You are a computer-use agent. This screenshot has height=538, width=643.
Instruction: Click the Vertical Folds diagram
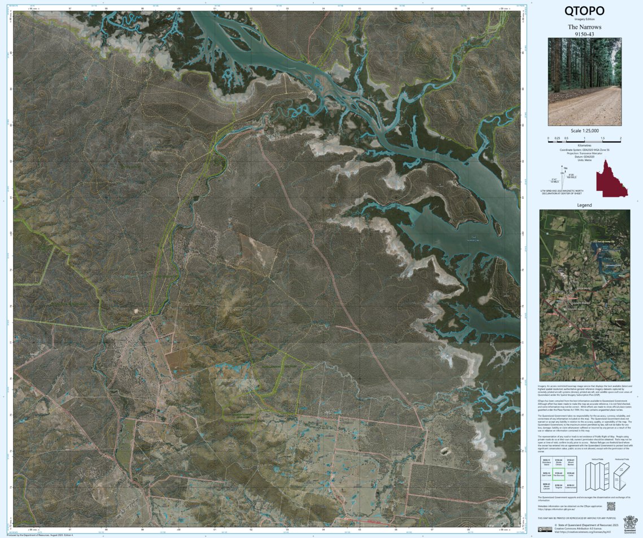[x=597, y=476]
